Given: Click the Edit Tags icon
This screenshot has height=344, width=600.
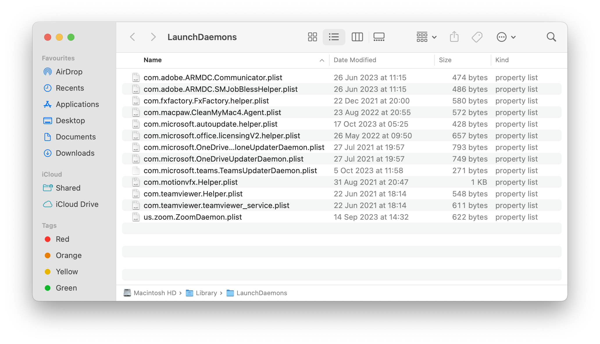Looking at the screenshot, I should 477,37.
